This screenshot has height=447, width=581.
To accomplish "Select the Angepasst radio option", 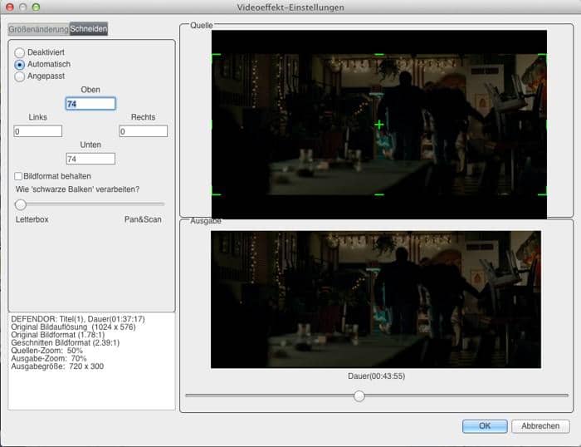I will (20, 76).
